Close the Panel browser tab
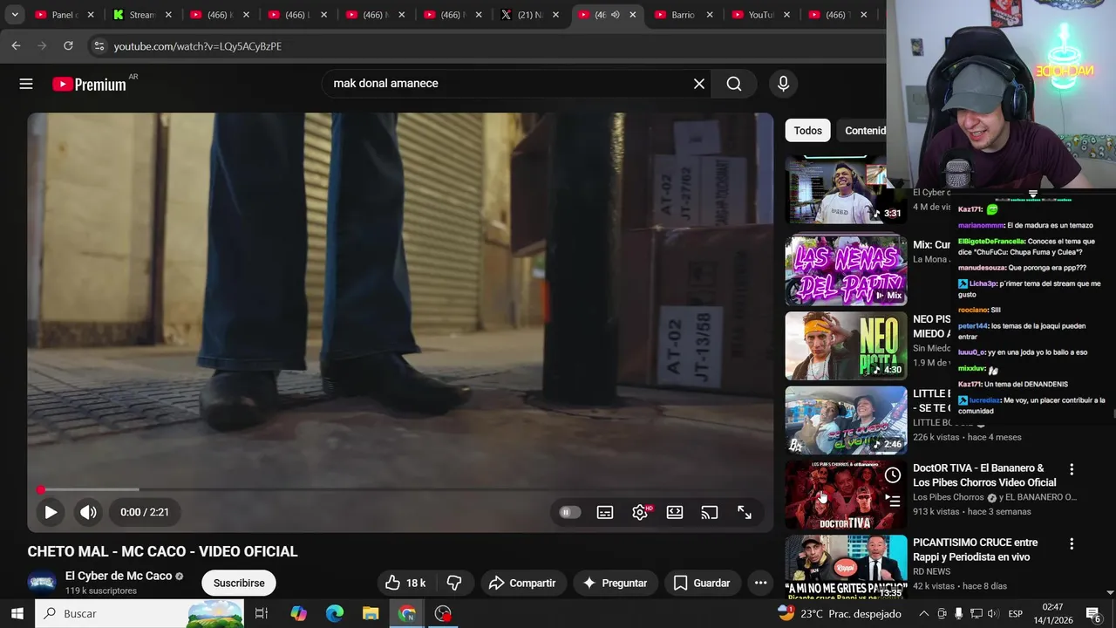 click(91, 15)
